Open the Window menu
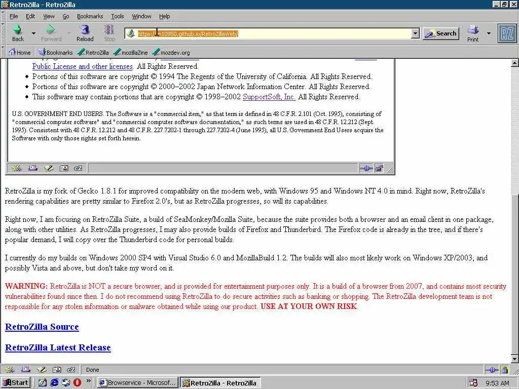 pos(142,16)
